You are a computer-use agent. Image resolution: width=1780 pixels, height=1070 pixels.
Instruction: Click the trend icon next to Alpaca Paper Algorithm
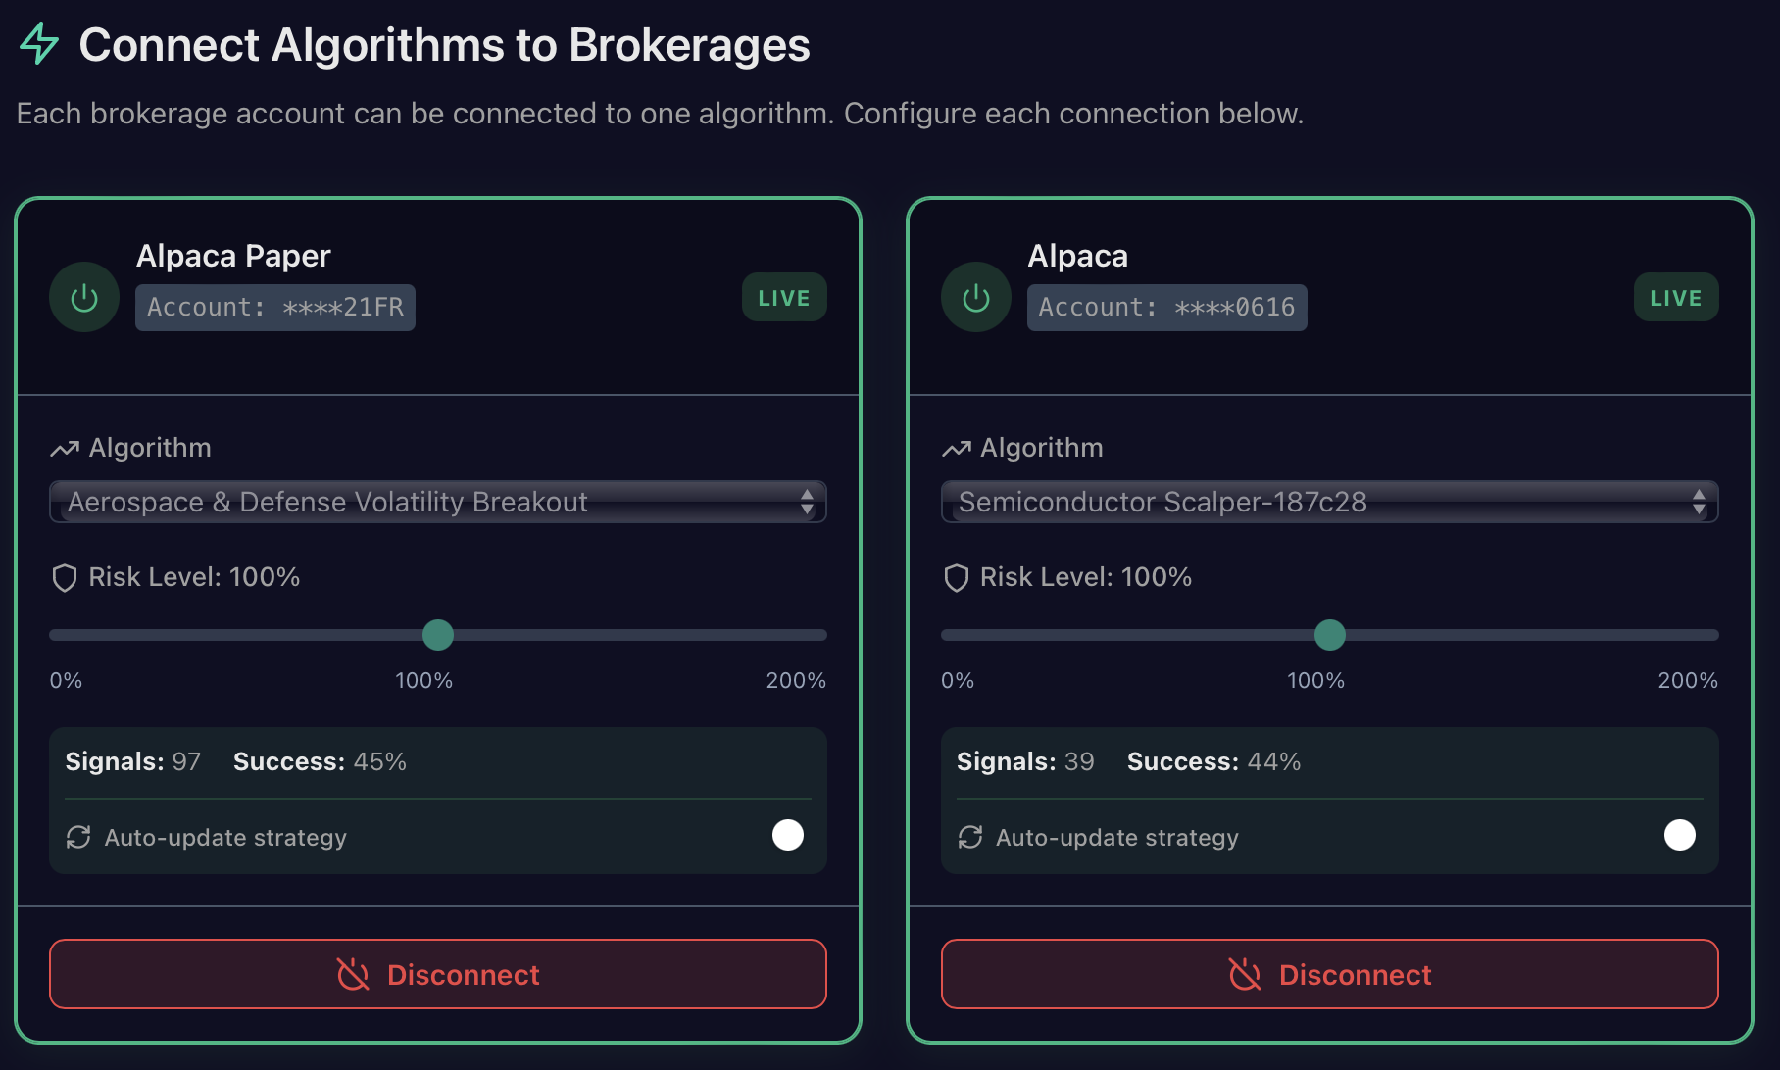pyautogui.click(x=65, y=449)
